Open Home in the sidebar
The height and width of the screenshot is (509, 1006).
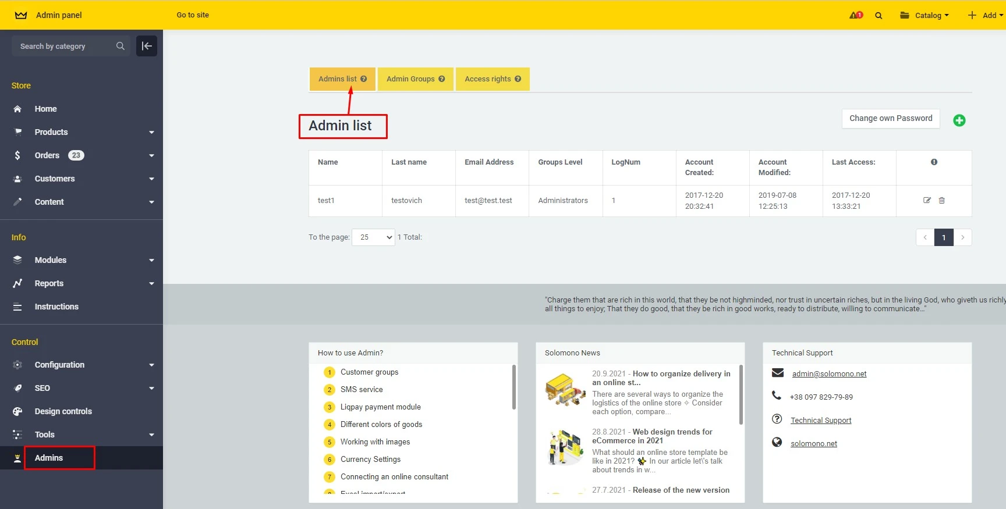pos(45,109)
